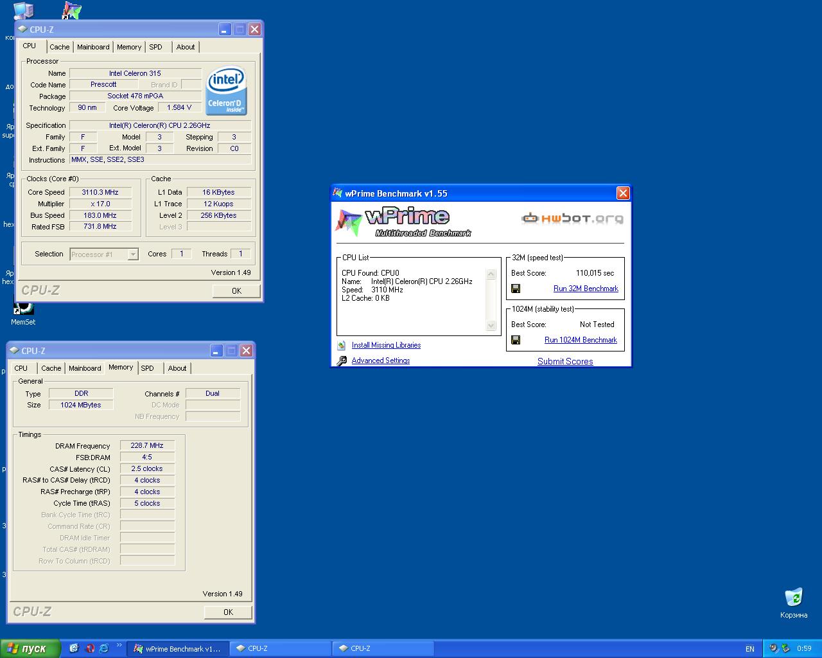
Task: Click the Multiplier value x 17.0
Action: [x=100, y=204]
